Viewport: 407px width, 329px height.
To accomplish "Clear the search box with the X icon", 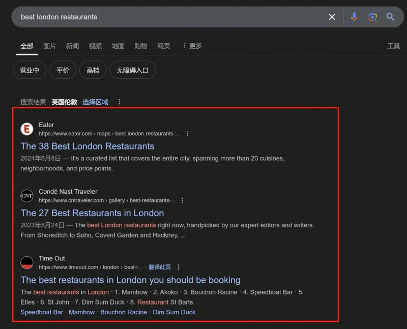I will pyautogui.click(x=332, y=17).
